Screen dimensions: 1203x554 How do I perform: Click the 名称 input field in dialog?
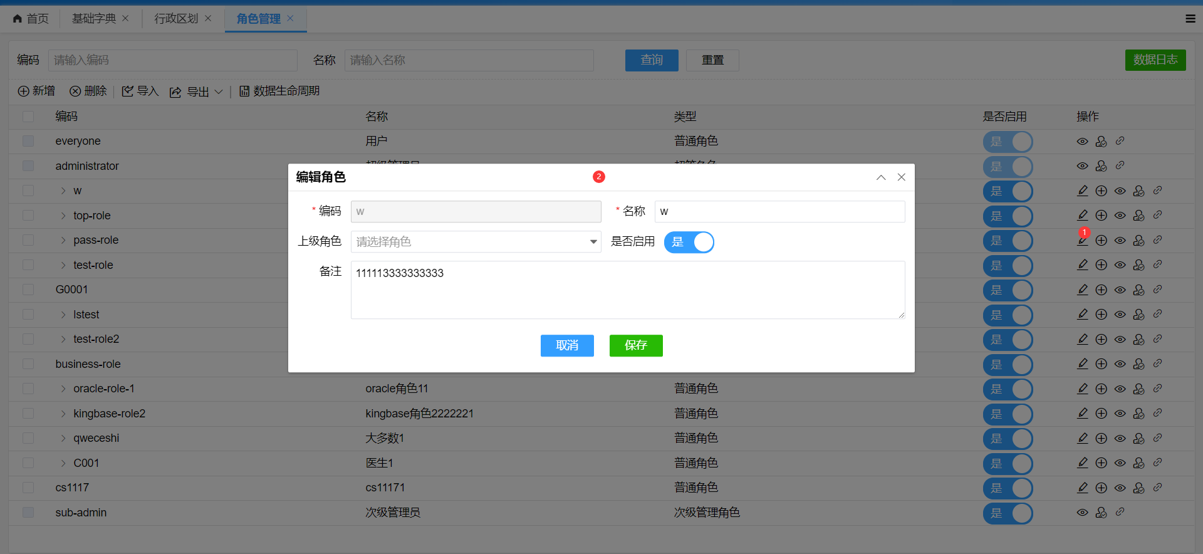coord(779,212)
